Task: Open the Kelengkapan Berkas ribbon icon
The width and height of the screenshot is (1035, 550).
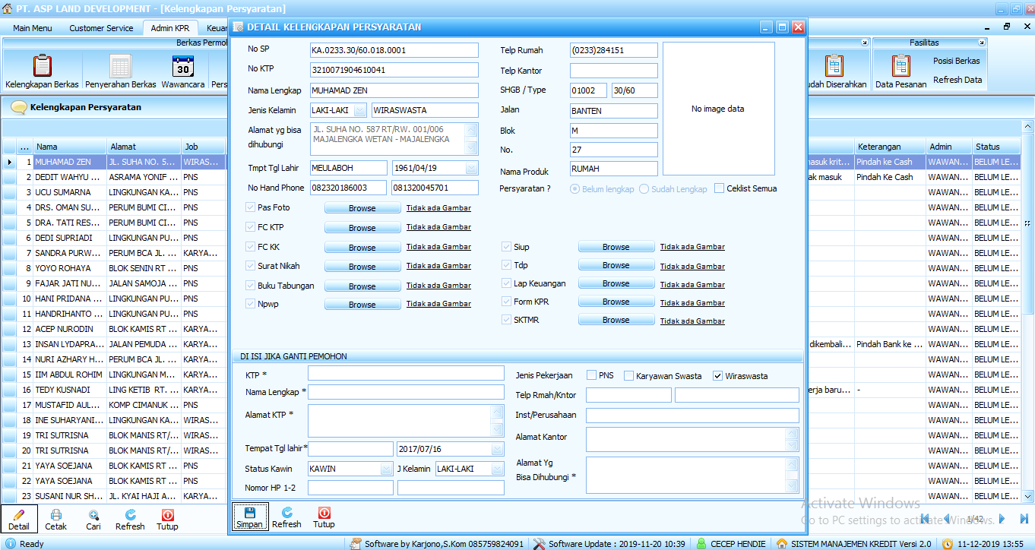Action: (42, 66)
